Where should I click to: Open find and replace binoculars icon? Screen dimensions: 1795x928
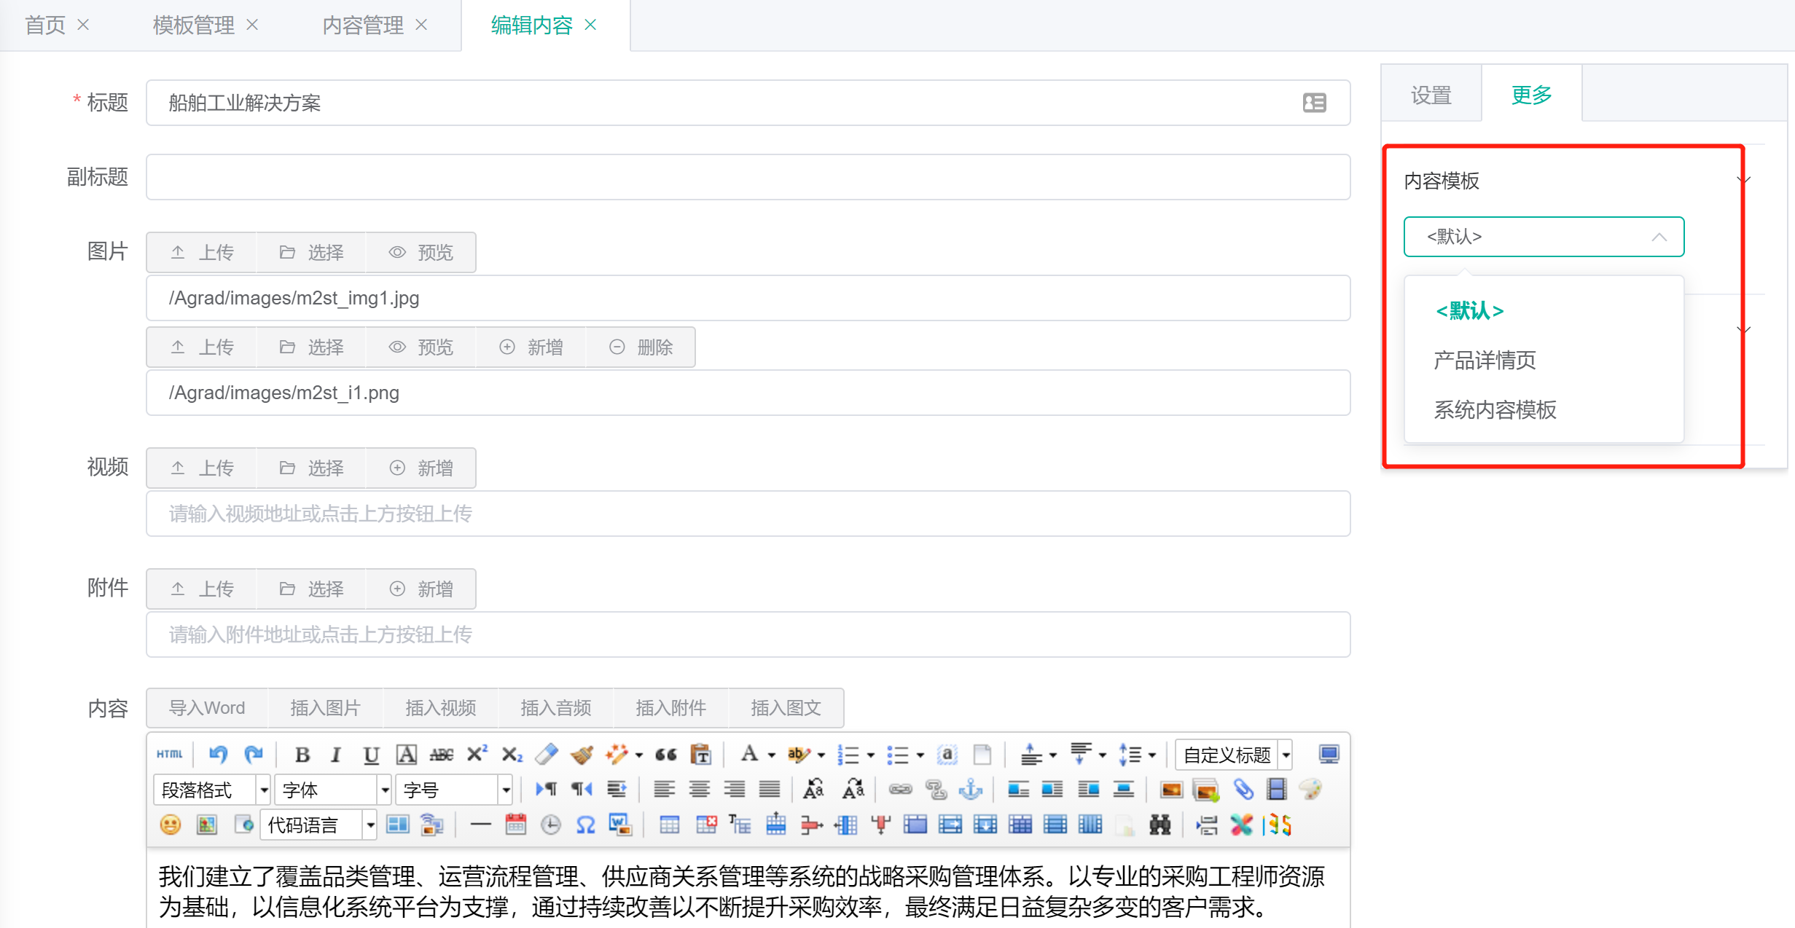1159,825
